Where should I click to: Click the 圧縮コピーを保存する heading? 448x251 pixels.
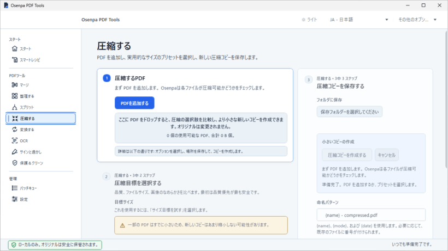click(x=340, y=86)
